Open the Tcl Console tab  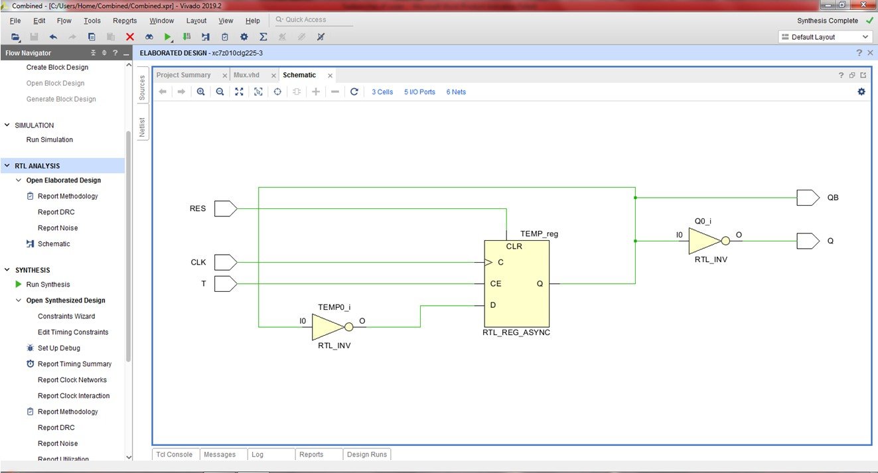(x=175, y=454)
